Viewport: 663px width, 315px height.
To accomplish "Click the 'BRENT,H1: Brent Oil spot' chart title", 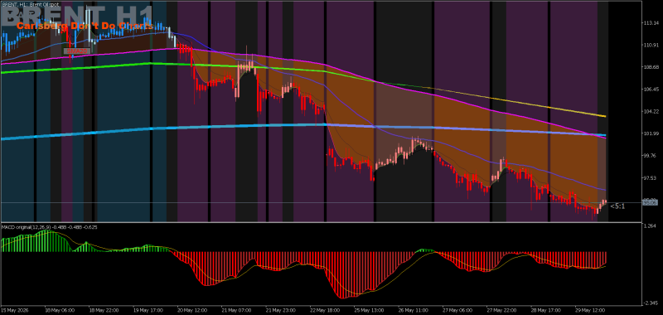I will point(30,4).
